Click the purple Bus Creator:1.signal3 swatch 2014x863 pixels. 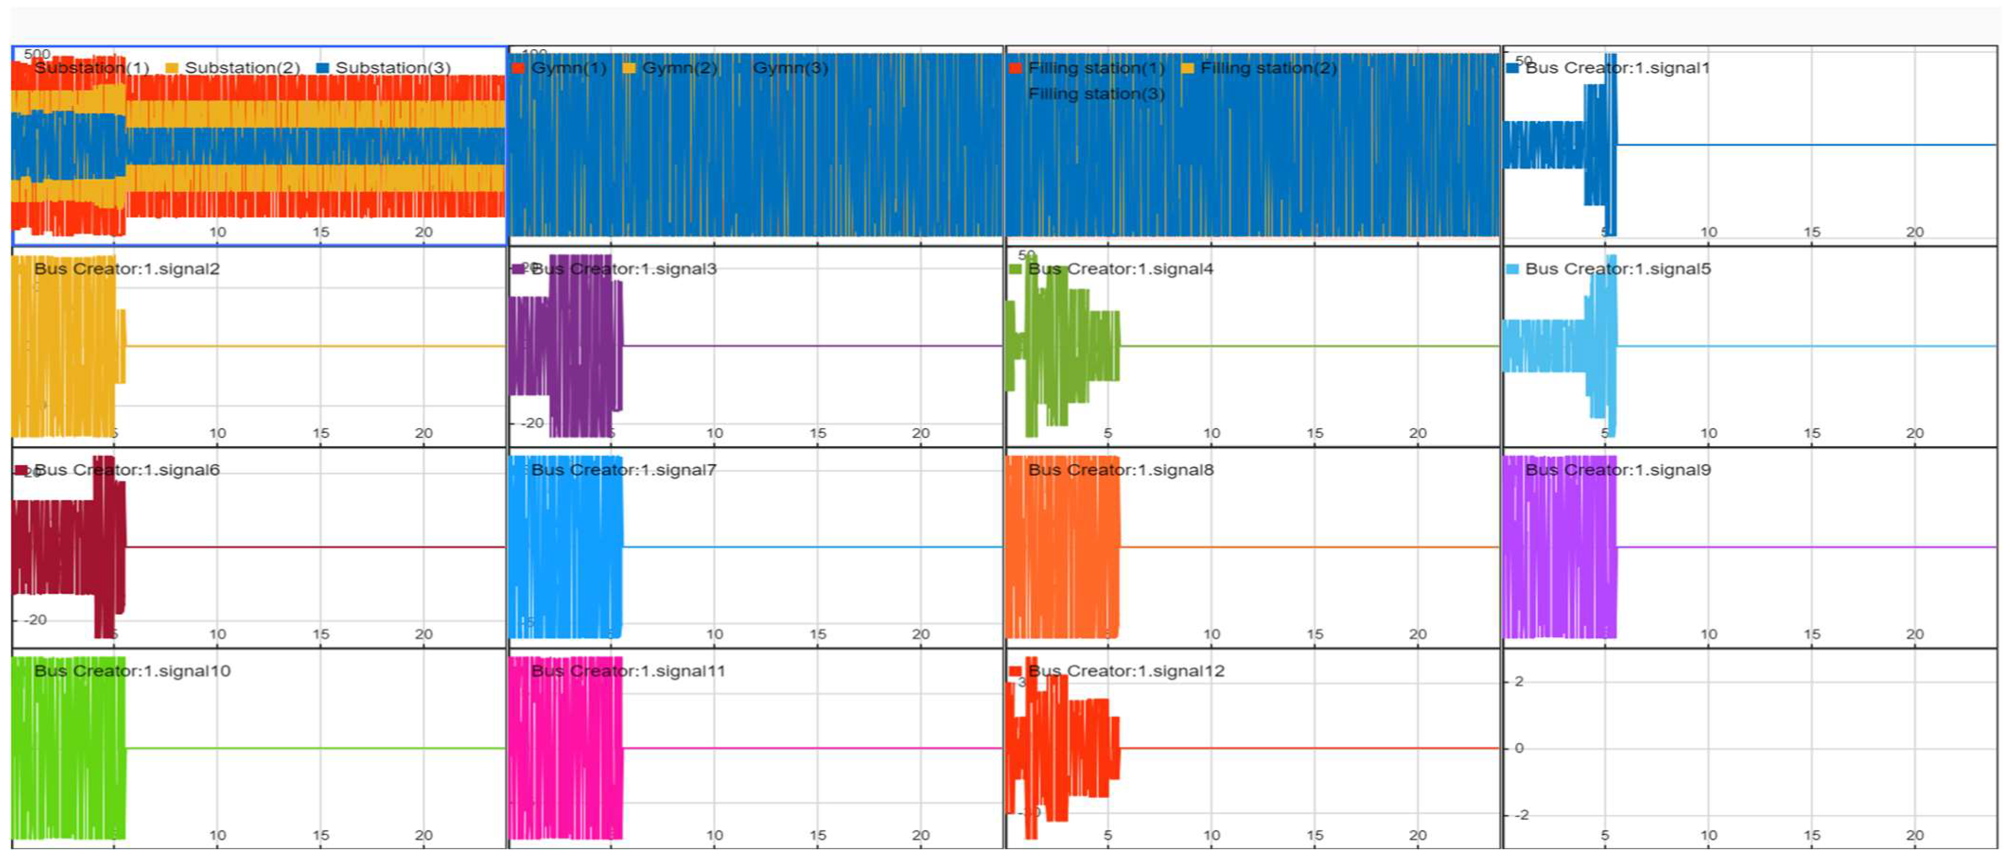pos(518,269)
